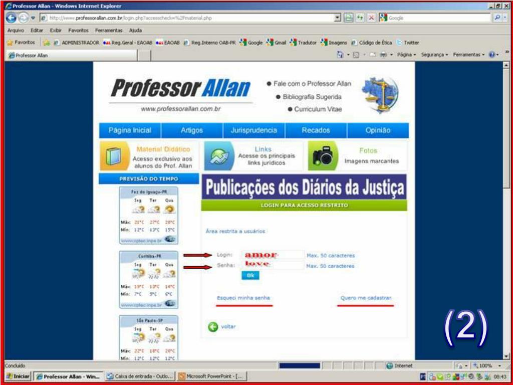The image size is (513, 385).
Task: Click the search magnifier icon
Action: click(x=497, y=18)
